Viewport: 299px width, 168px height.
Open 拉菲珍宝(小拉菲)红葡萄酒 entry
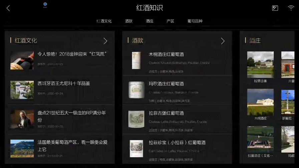coord(177,149)
